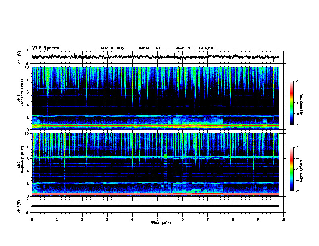Screen dimensions: 319x246
Task: Select the ch.1(V) waveform axis label
Action: (19, 57)
